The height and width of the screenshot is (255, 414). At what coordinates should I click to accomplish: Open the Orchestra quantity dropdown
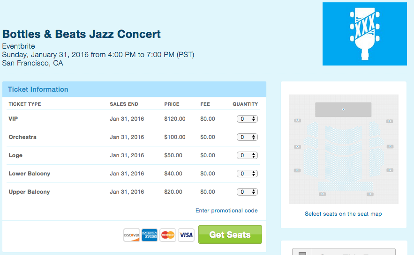(247, 137)
